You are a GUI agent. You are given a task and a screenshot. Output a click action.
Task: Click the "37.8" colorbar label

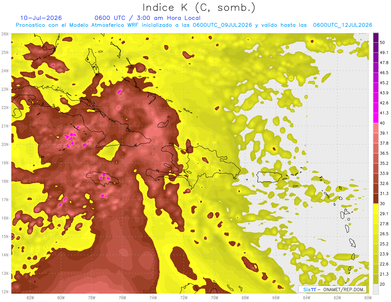tap(384, 143)
